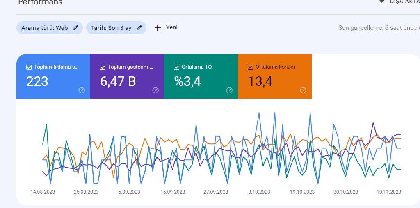The height and width of the screenshot is (208, 420).
Task: Select the green %3,4 CTR card
Action: pos(201,76)
